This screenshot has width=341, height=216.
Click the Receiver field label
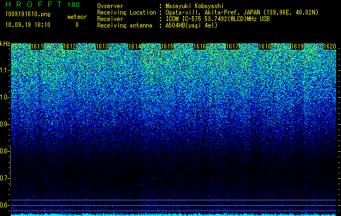pos(110,19)
